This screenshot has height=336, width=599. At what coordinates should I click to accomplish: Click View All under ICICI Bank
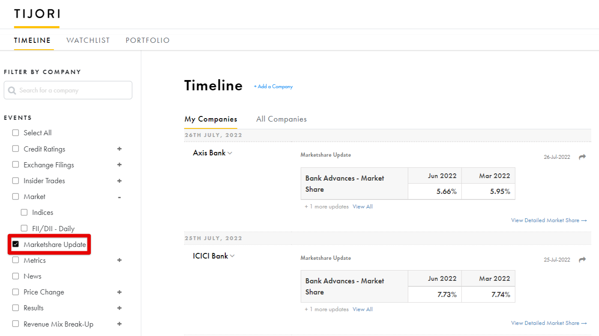362,309
